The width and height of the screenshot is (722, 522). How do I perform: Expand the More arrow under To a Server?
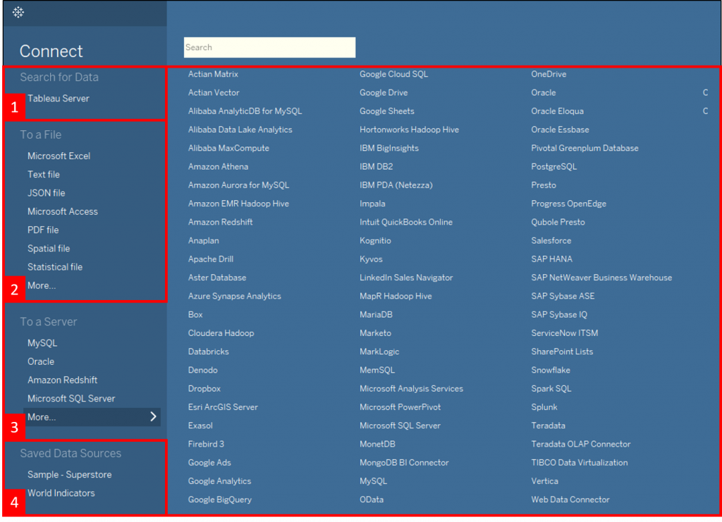(153, 416)
